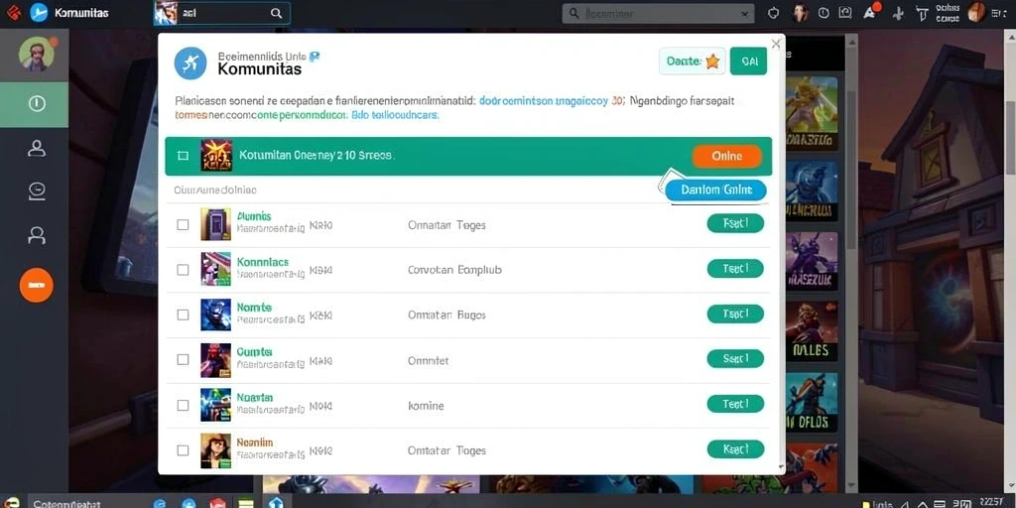Open the friends icon below chat in sidebar
Viewport: 1016px width, 508px height.
37,234
